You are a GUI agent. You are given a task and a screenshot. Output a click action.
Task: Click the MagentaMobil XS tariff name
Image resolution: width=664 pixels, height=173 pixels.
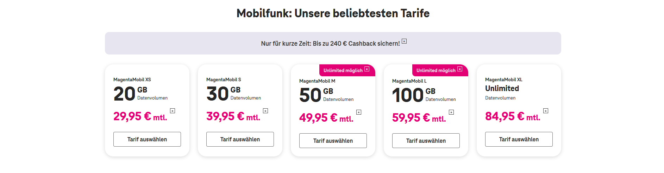click(132, 80)
